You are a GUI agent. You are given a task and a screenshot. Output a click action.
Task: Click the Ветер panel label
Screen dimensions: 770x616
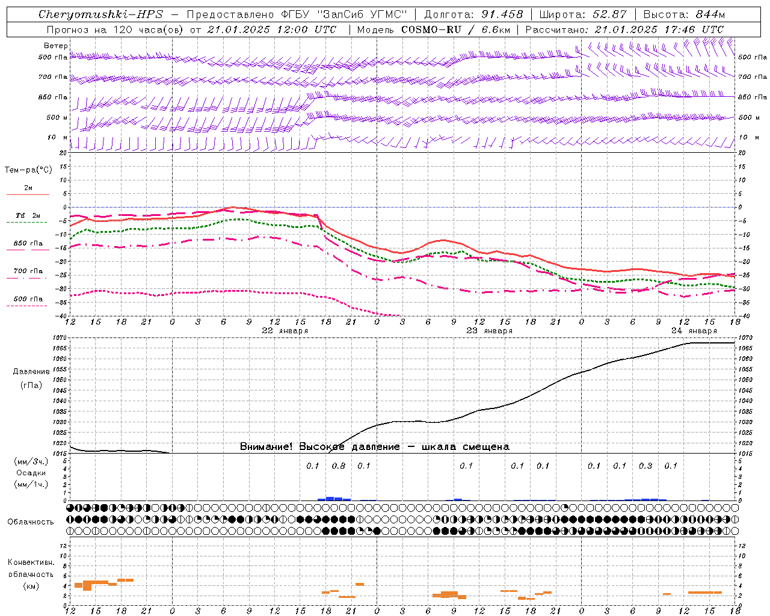coord(56,46)
